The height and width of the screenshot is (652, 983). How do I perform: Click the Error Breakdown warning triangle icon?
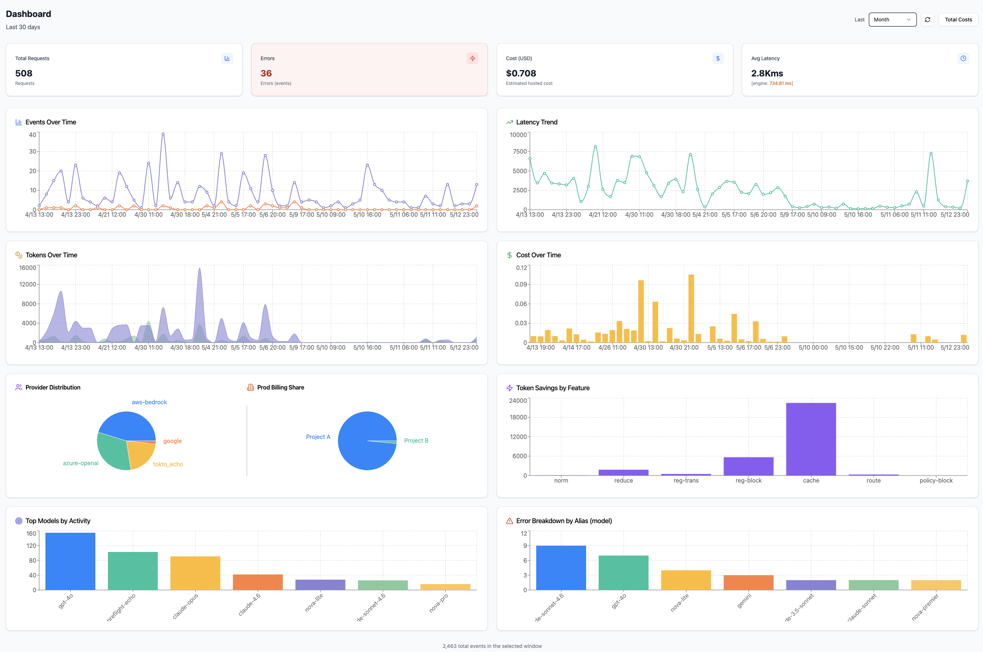[x=509, y=521]
